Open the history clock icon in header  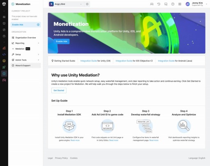click(159, 4)
